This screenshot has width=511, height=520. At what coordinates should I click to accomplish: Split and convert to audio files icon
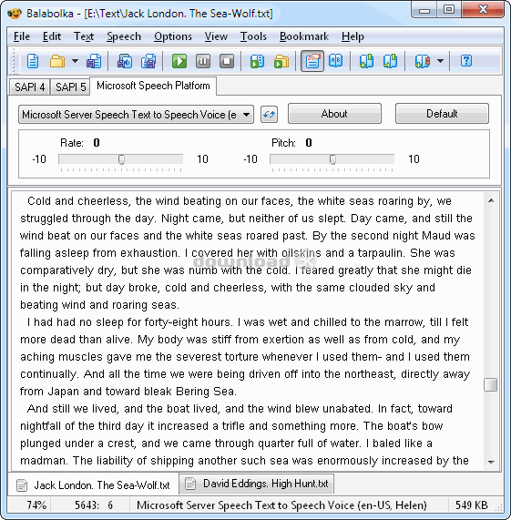[148, 61]
